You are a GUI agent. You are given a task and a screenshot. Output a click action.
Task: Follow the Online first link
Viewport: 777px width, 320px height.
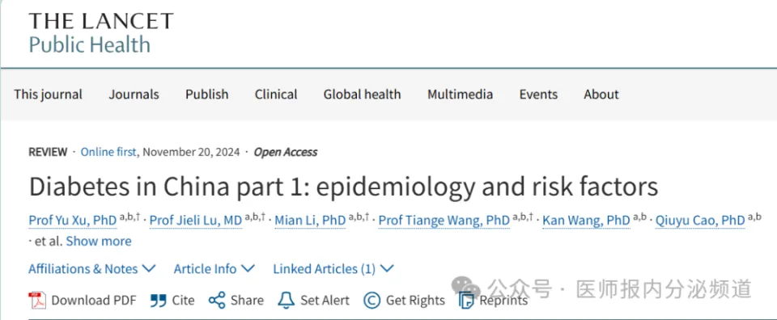pos(108,153)
